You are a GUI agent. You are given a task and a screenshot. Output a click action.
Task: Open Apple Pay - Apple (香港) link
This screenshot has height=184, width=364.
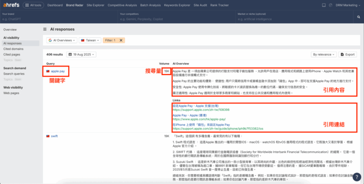pyautogui.click(x=190, y=115)
